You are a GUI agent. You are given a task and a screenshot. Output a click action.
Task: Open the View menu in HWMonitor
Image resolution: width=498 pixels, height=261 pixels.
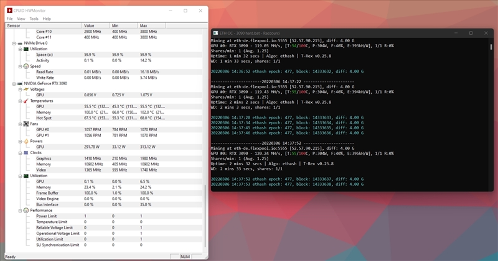(21, 19)
